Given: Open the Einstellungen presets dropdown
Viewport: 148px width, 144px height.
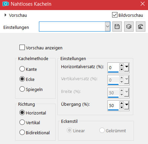Looking at the screenshot, I should tap(107, 27).
